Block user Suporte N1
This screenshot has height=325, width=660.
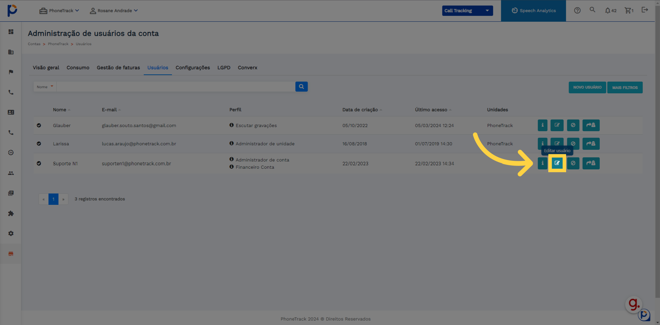coord(573,163)
